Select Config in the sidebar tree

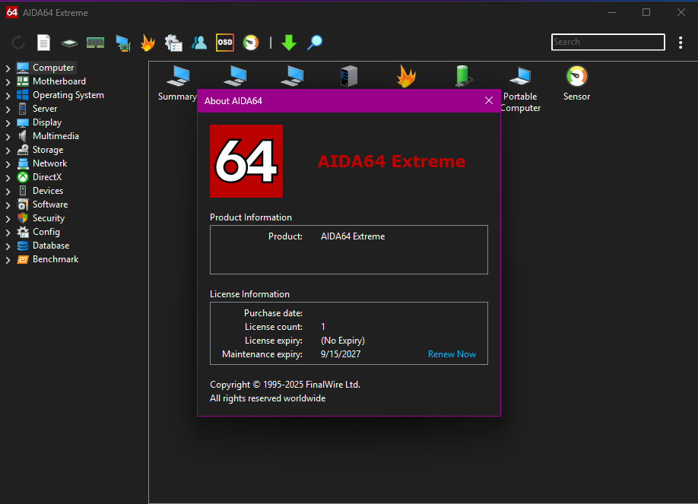point(46,232)
